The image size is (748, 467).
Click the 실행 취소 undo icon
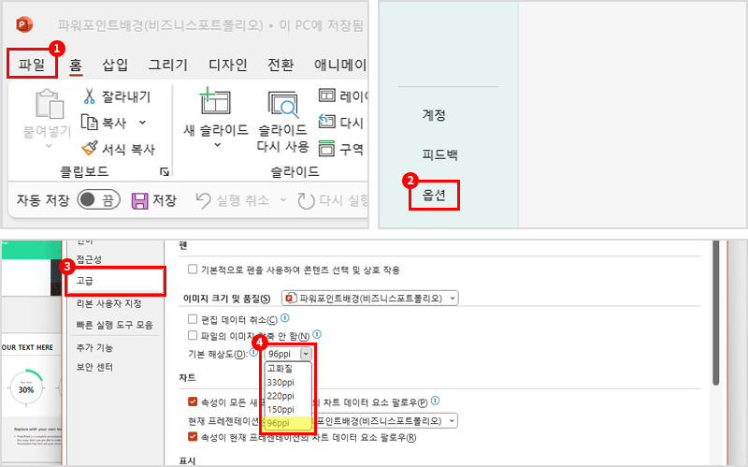pyautogui.click(x=203, y=200)
